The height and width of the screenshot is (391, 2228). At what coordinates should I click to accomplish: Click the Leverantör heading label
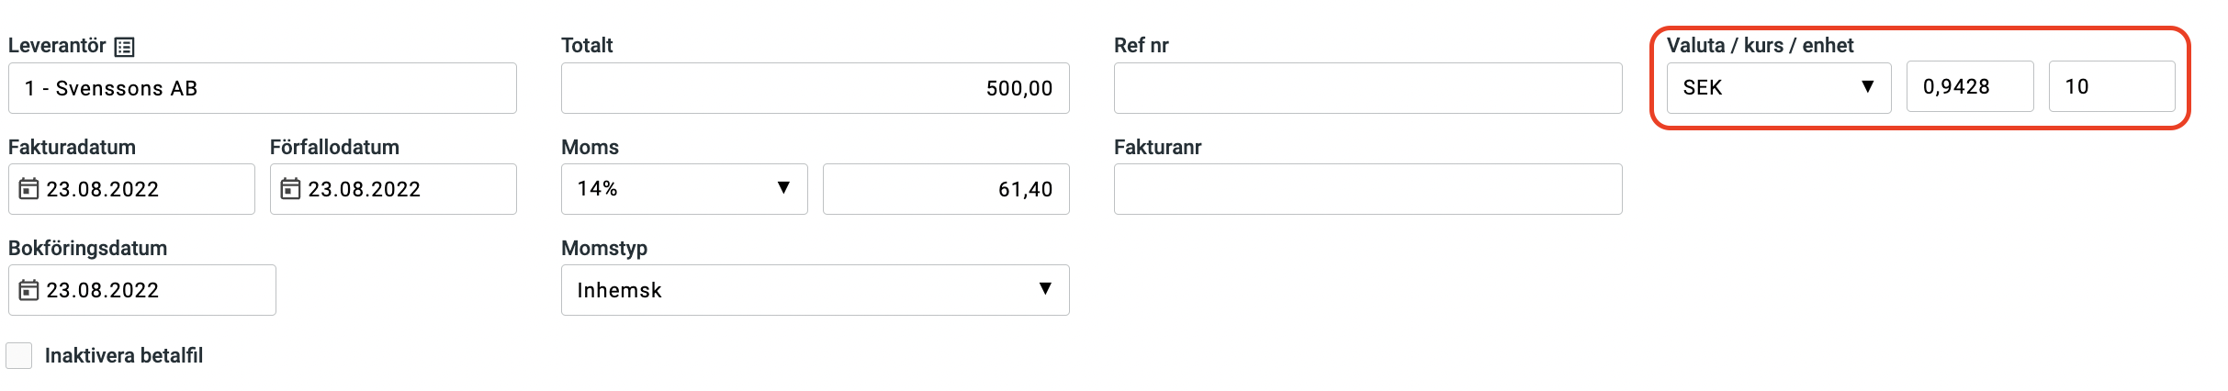[x=57, y=45]
